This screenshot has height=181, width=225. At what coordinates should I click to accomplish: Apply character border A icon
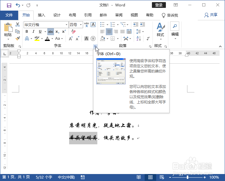(x=93, y=25)
